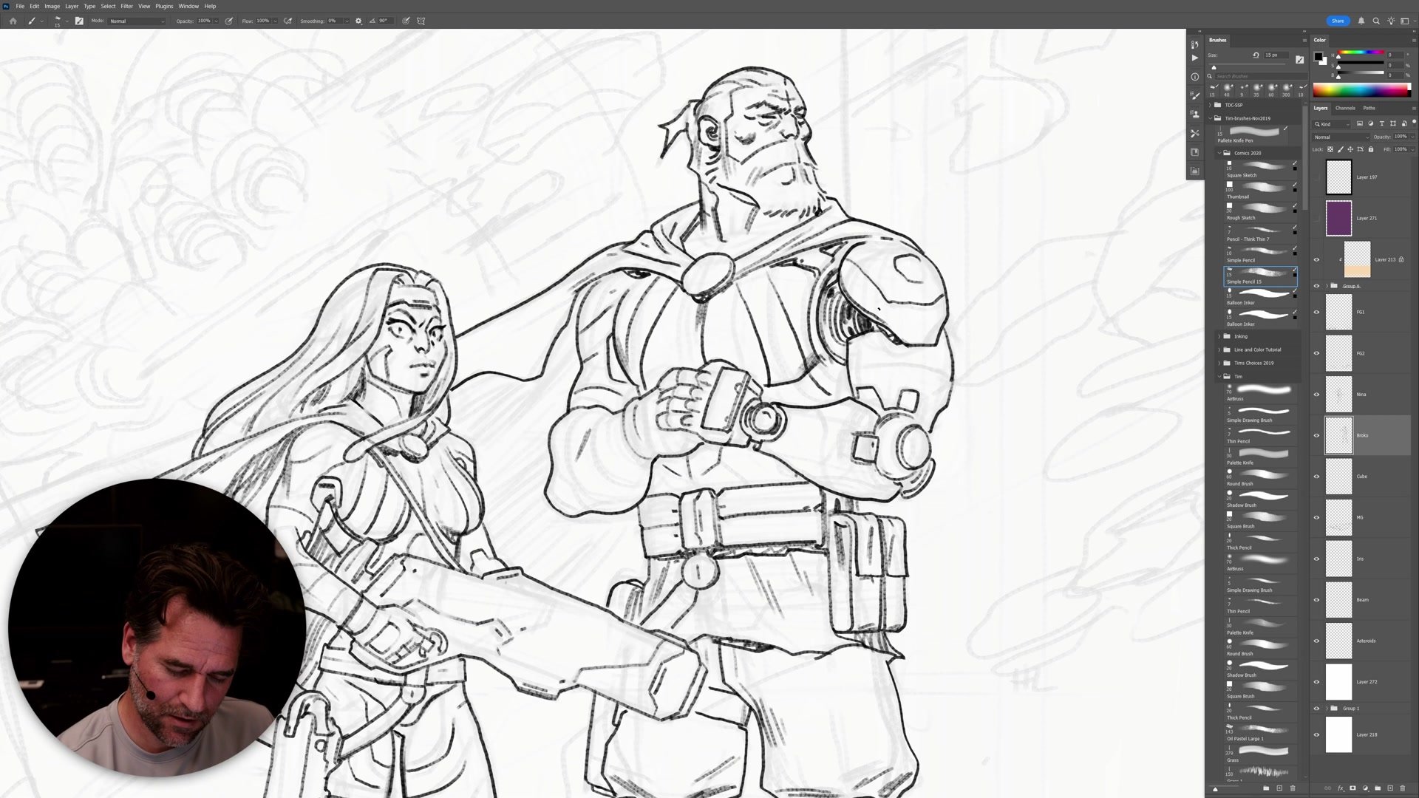
Task: Click the blue Share button
Action: point(1338,21)
